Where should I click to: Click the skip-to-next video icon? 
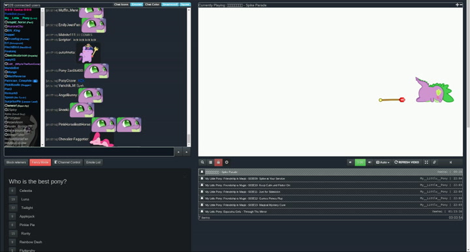tap(450, 162)
